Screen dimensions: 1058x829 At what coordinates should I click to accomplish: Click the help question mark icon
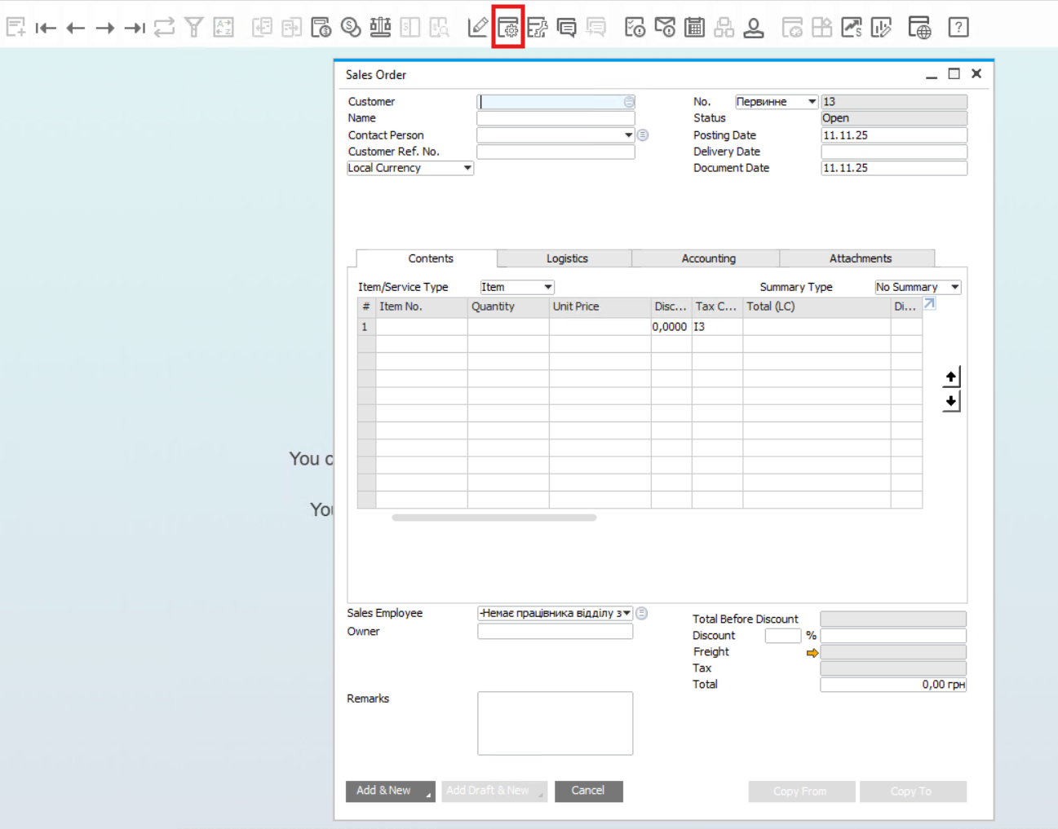[958, 28]
